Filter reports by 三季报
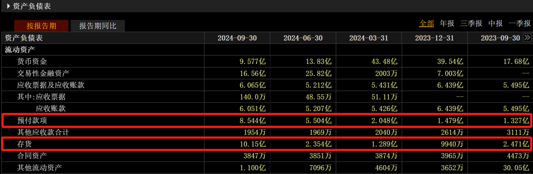The height and width of the screenshot is (174, 533). (x=471, y=23)
